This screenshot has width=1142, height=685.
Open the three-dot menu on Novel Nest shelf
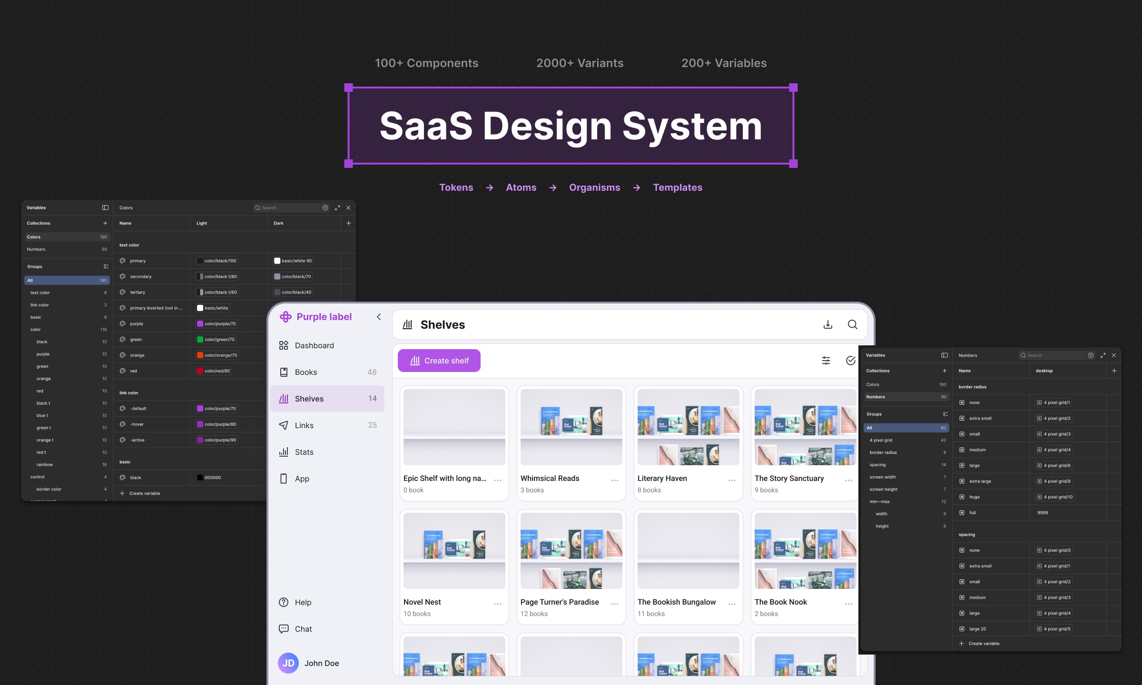click(x=498, y=604)
